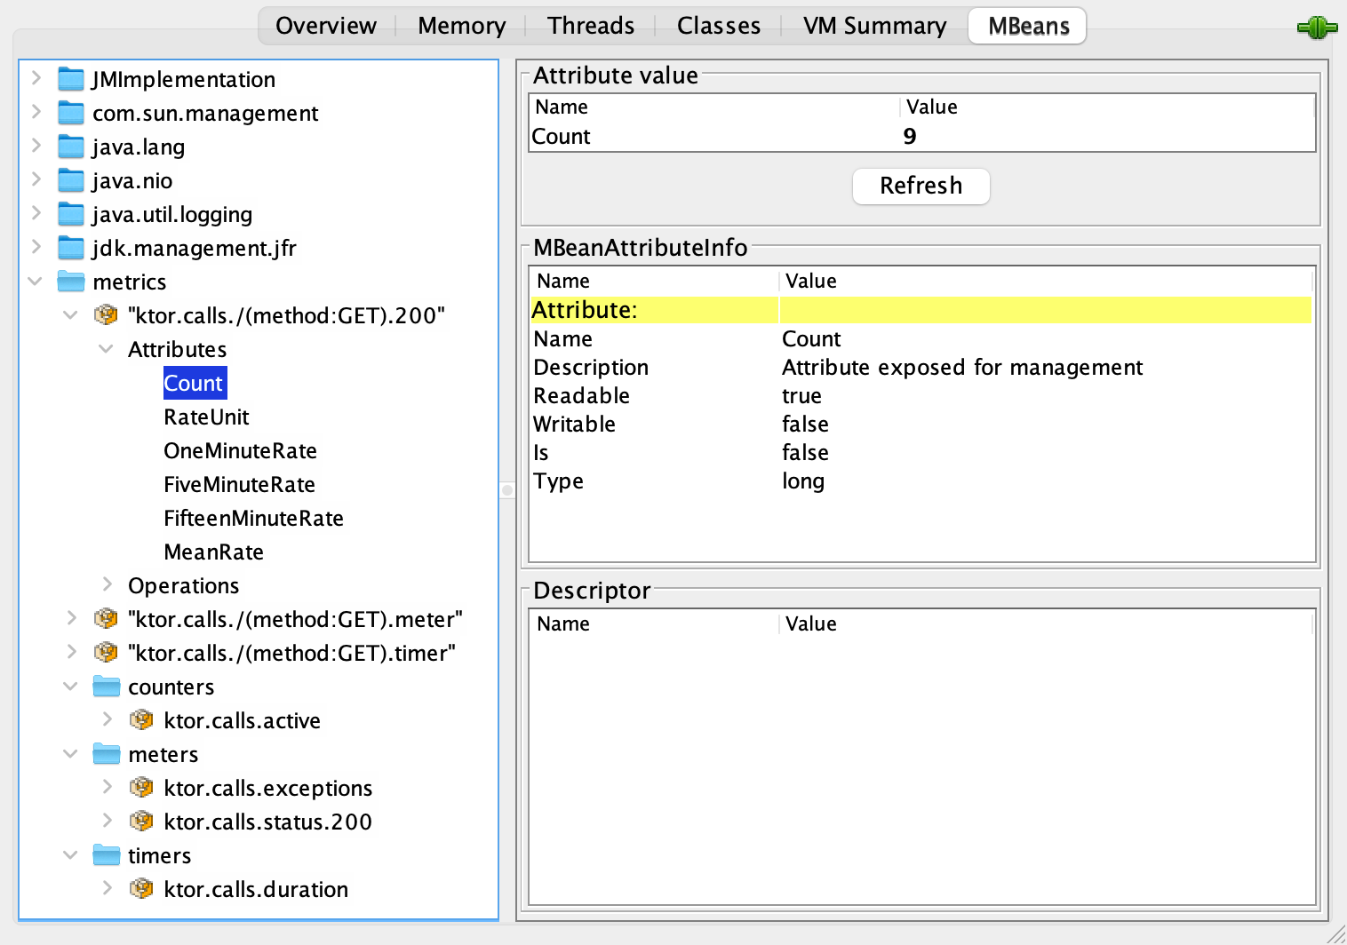Click the Refresh button

(x=921, y=186)
